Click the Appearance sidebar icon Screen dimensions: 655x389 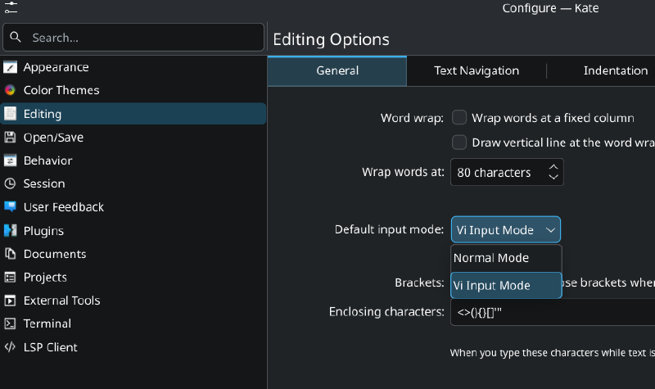(x=10, y=67)
